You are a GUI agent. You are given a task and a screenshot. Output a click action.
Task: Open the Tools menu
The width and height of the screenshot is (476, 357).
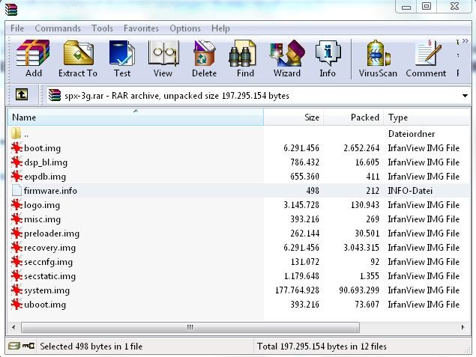[x=102, y=28]
